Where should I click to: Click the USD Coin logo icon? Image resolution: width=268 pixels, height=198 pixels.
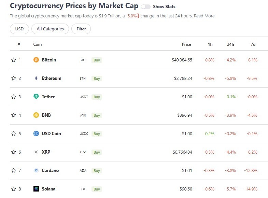(x=36, y=133)
